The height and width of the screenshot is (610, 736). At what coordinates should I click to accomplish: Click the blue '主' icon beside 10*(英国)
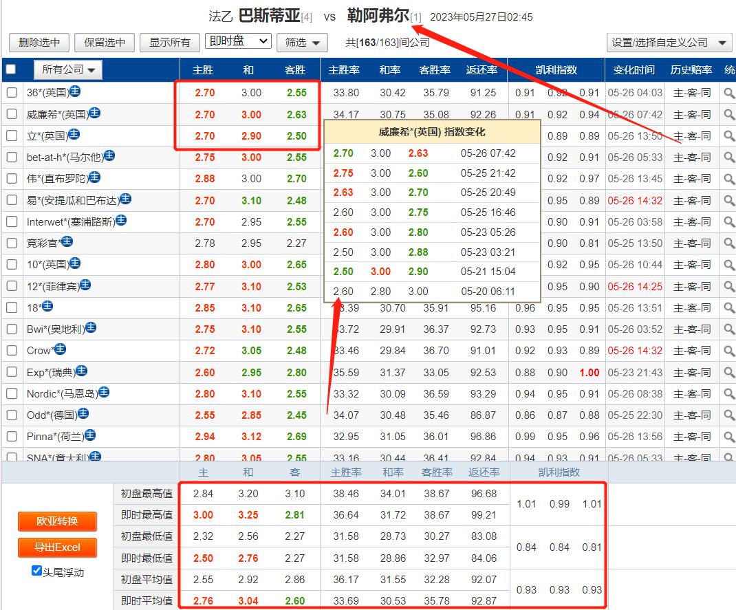75,263
